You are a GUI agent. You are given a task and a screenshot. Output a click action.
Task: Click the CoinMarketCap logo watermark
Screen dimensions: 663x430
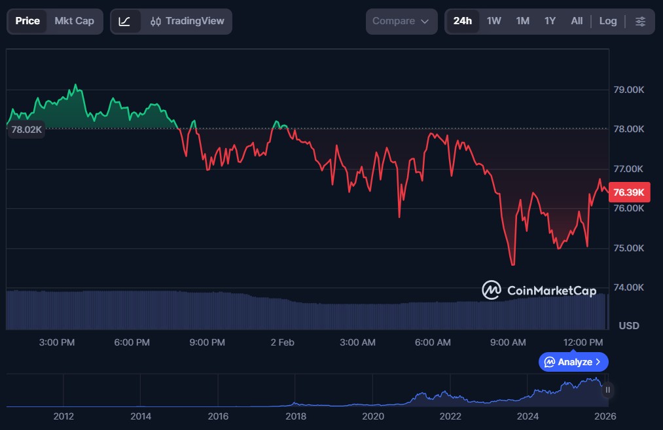coord(539,290)
